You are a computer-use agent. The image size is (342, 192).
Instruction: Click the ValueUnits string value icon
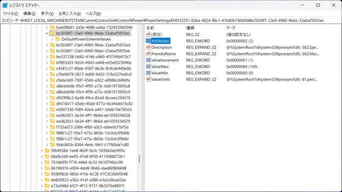click(x=148, y=79)
